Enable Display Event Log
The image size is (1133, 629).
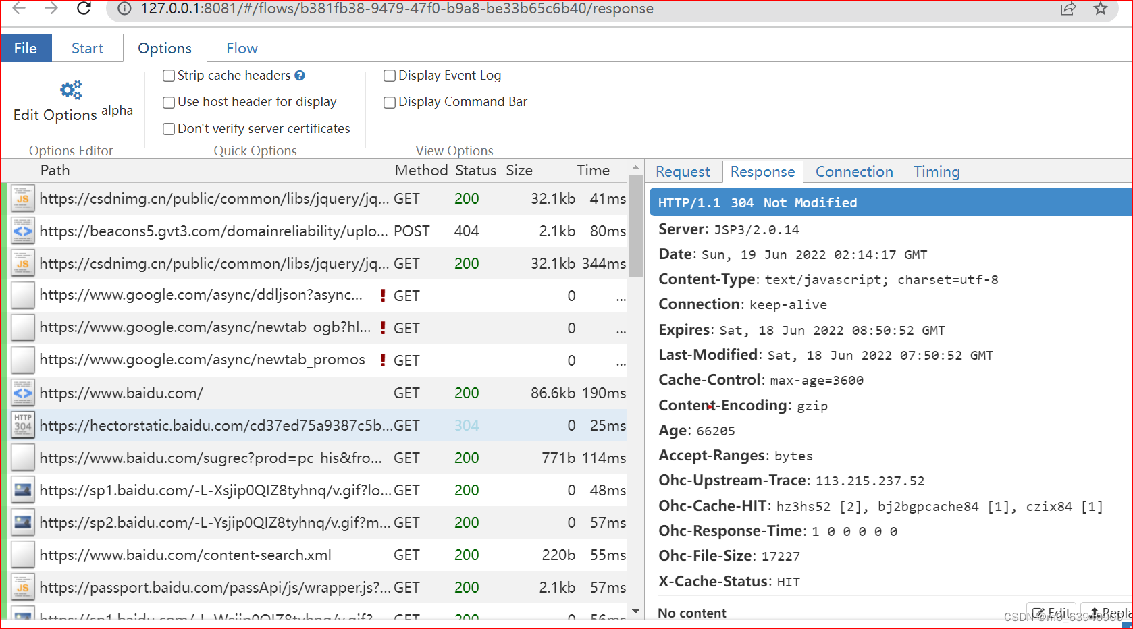pyautogui.click(x=389, y=76)
